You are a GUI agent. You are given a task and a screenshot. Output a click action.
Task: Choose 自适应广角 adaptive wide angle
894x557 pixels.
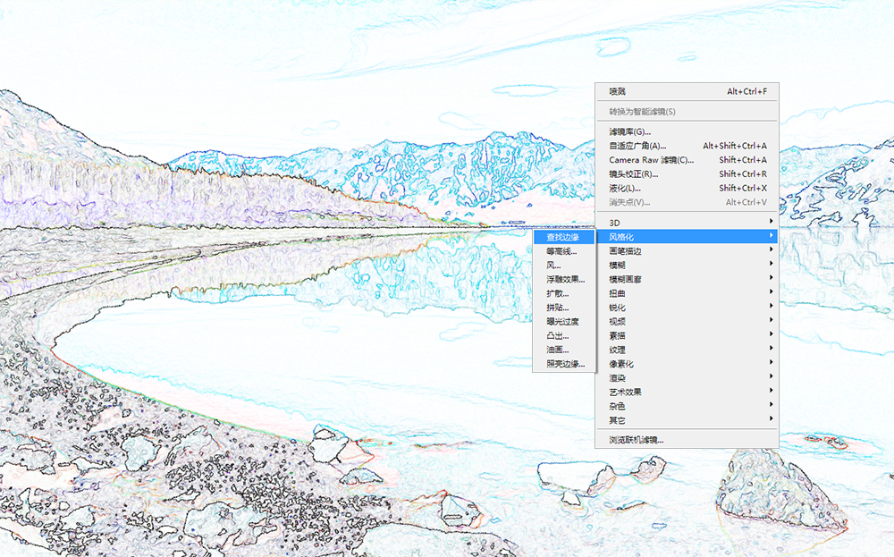click(637, 146)
